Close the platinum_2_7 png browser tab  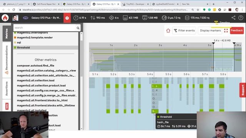[29, 4]
